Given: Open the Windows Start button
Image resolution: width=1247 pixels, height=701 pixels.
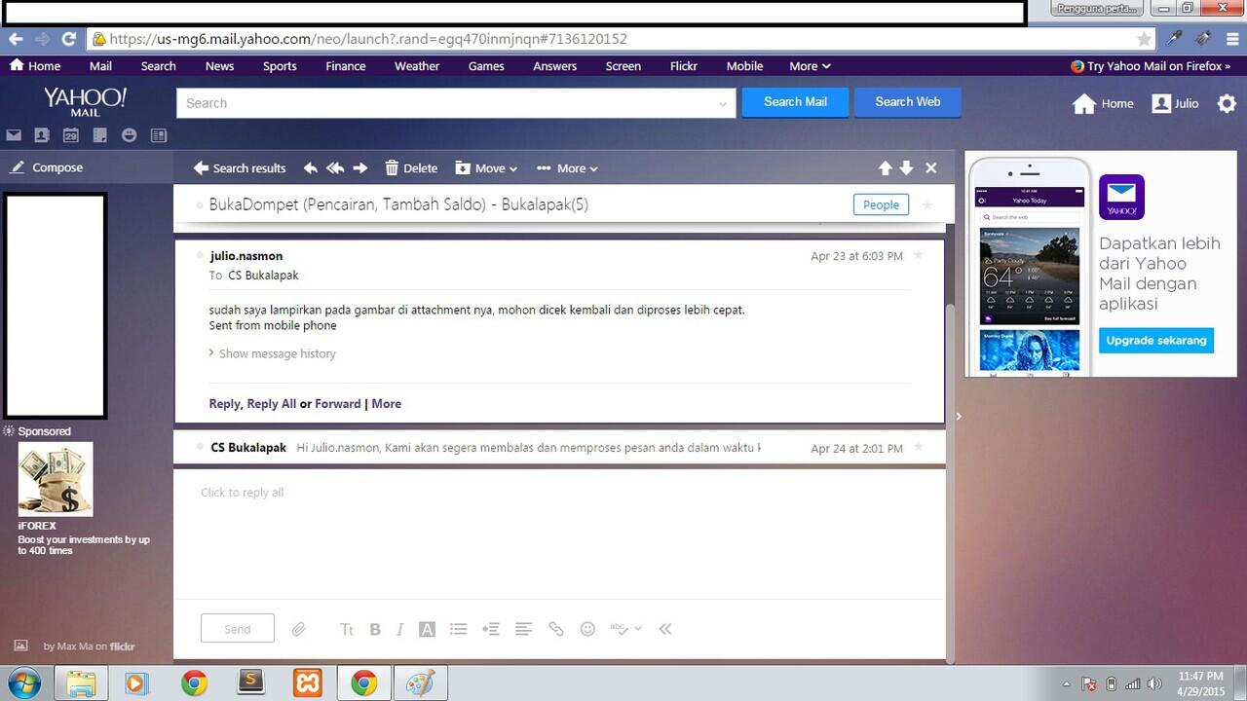Looking at the screenshot, I should (24, 683).
